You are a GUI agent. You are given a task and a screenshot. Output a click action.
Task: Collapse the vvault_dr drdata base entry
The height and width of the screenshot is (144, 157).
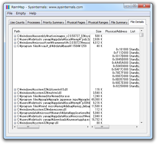pyautogui.click(x=15, y=46)
